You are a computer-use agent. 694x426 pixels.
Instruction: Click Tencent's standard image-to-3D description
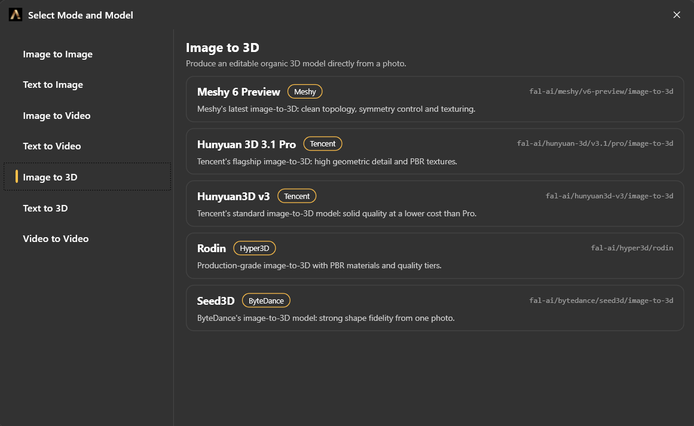point(337,213)
